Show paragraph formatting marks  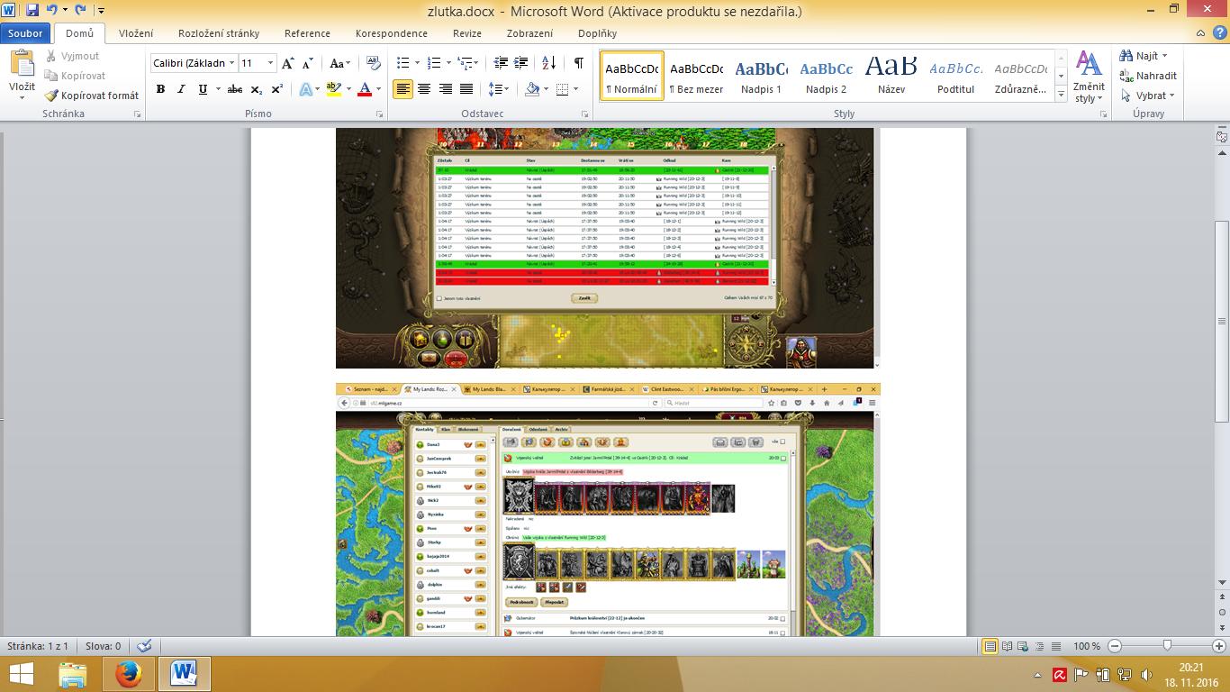pyautogui.click(x=578, y=63)
